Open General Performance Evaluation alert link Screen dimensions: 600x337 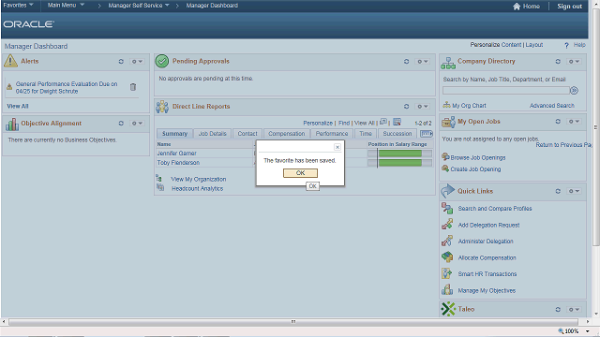click(x=67, y=87)
